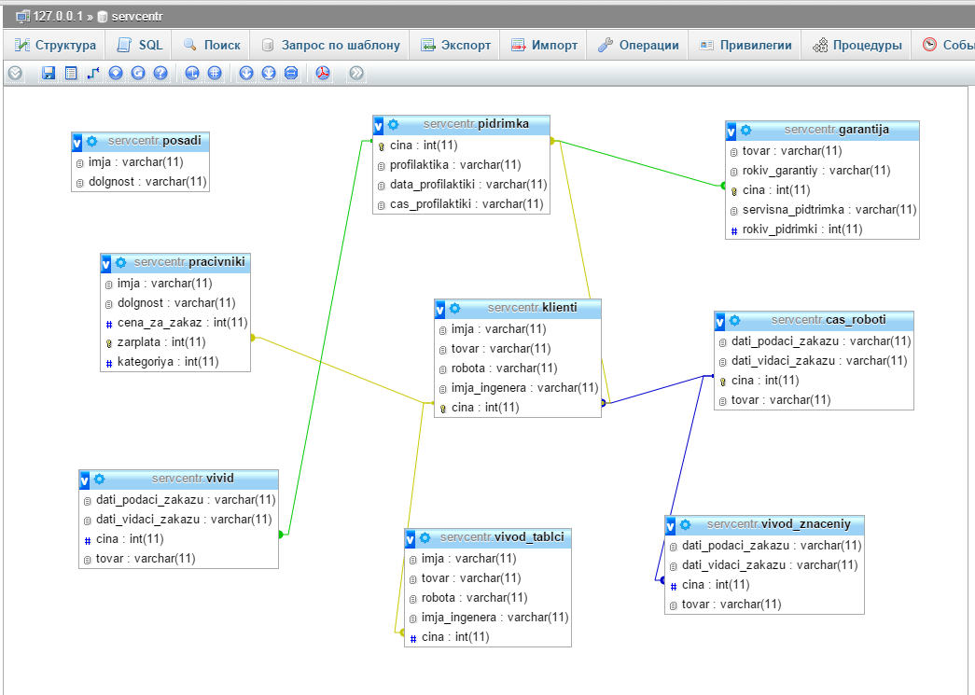Viewport: 975px width, 695px height.
Task: Click the gear icon on pracivniki table
Action: (x=120, y=262)
